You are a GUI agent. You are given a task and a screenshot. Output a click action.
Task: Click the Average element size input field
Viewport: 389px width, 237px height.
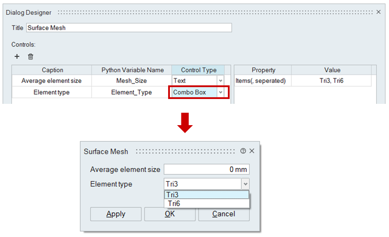[206, 170]
